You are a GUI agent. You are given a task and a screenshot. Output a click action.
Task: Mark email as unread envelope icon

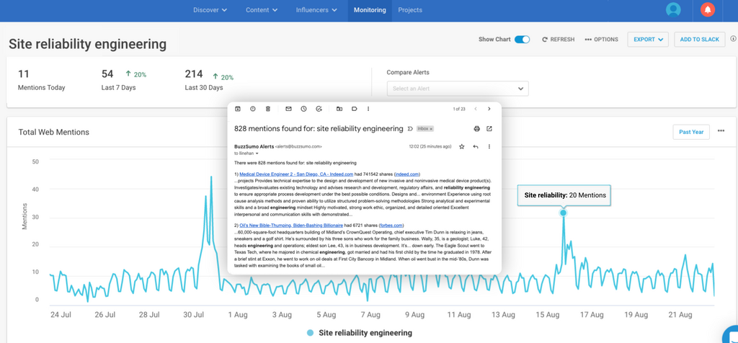coord(288,109)
